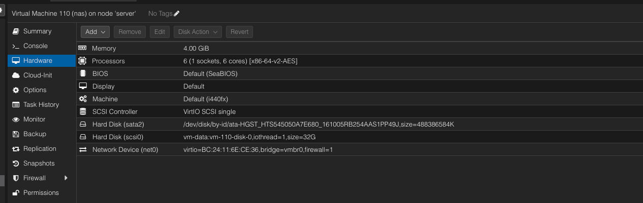Open the Monitor section
This screenshot has width=643, height=203.
[35, 119]
